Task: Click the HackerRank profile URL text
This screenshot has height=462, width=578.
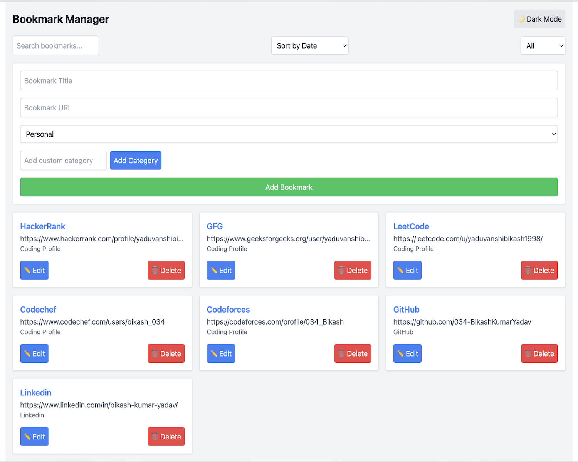Action: click(102, 239)
